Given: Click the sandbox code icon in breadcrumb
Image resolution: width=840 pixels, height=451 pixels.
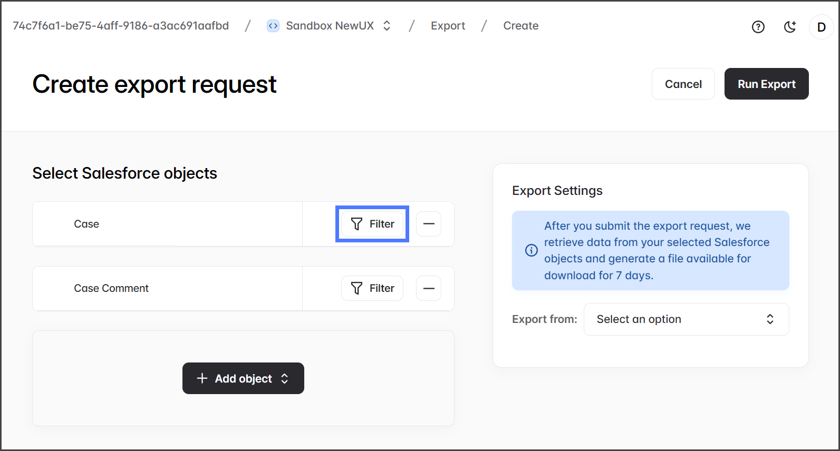Looking at the screenshot, I should [273, 26].
